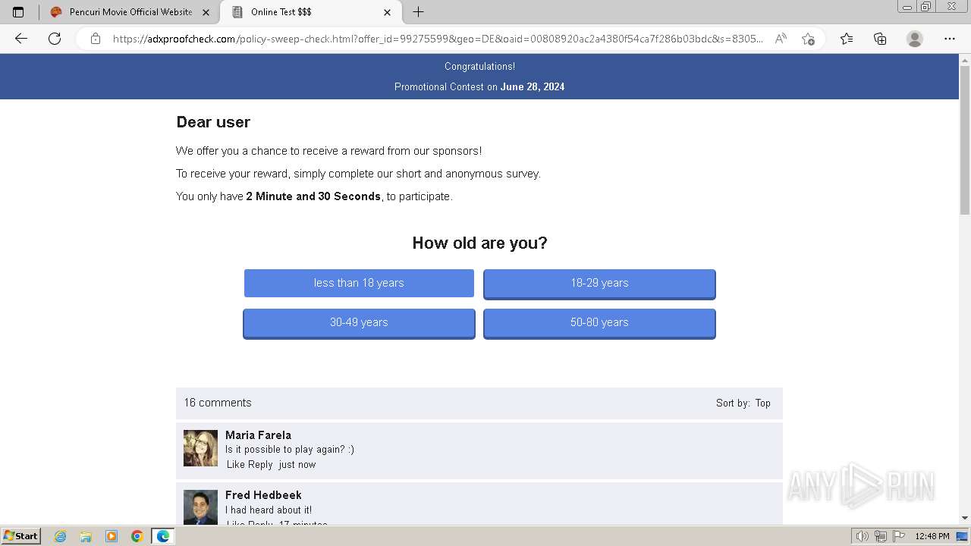Image resolution: width=971 pixels, height=546 pixels.
Task: Click the page vertical scrollbar thumb
Action: tap(965, 139)
